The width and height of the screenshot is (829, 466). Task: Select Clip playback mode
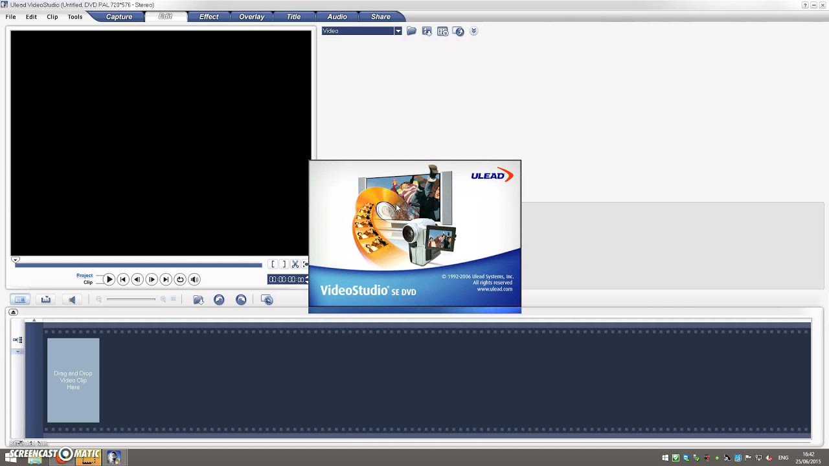pos(87,283)
